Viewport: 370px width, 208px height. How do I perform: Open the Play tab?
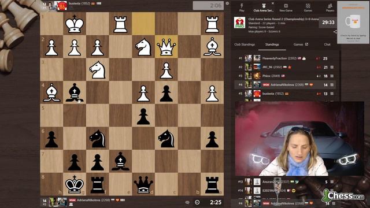point(242,8)
